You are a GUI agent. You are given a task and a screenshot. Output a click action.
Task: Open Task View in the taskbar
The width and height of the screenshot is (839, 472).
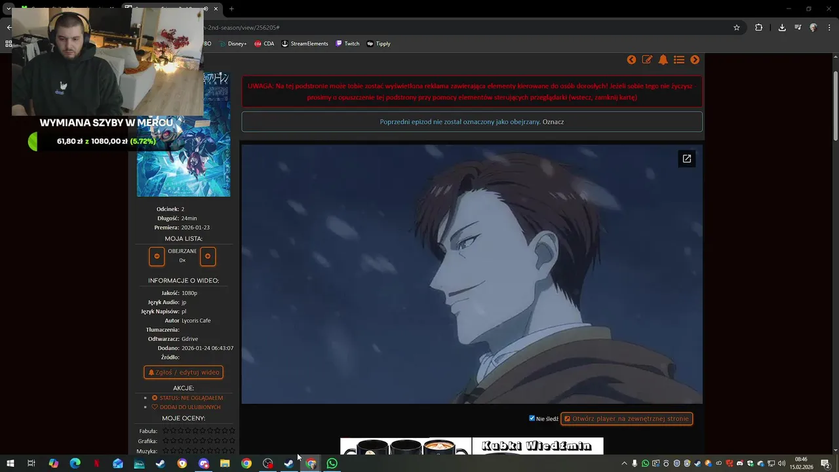click(x=31, y=463)
